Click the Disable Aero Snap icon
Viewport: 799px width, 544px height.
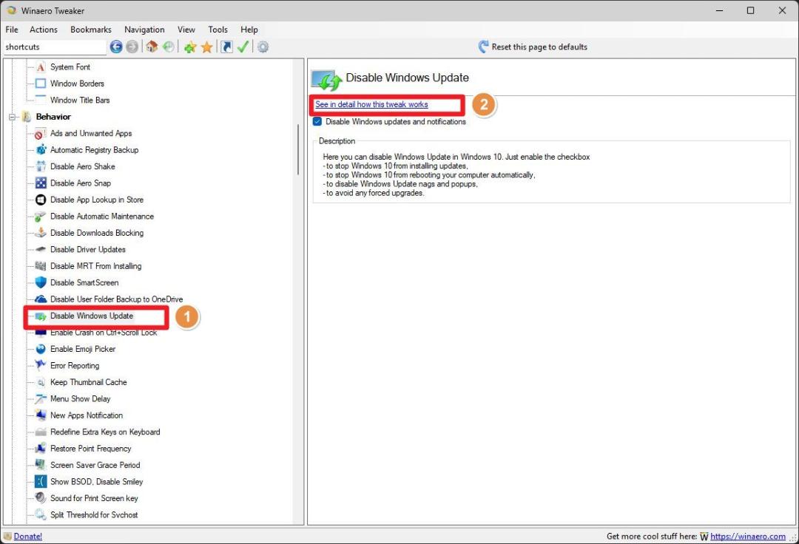[41, 183]
